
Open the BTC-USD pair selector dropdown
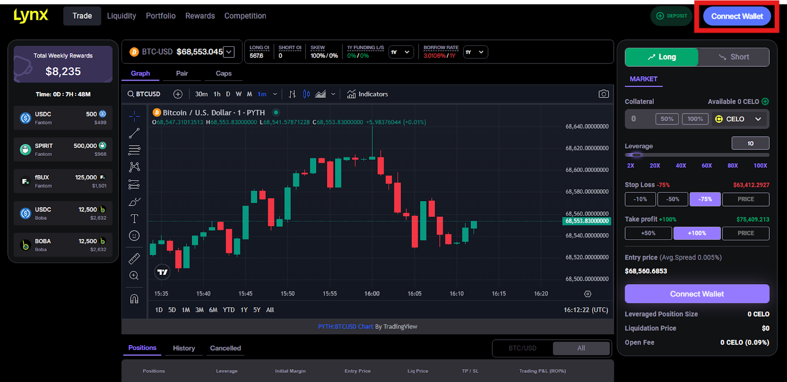tap(229, 52)
